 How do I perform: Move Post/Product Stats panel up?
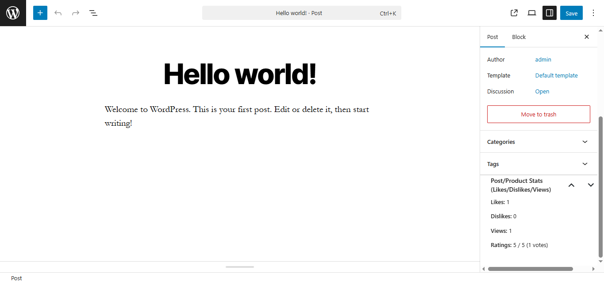pyautogui.click(x=571, y=185)
